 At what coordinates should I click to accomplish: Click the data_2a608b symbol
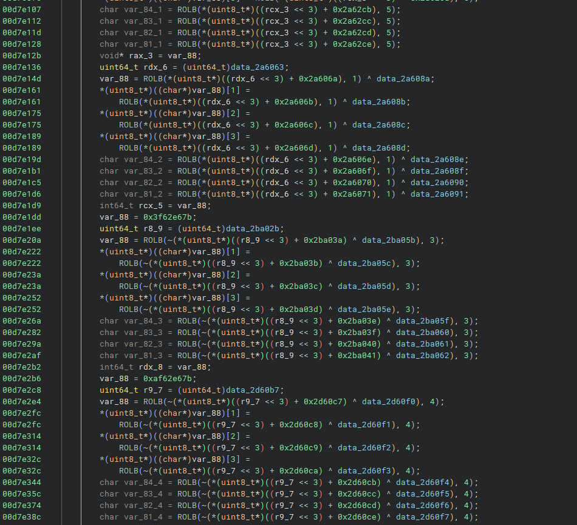point(378,102)
